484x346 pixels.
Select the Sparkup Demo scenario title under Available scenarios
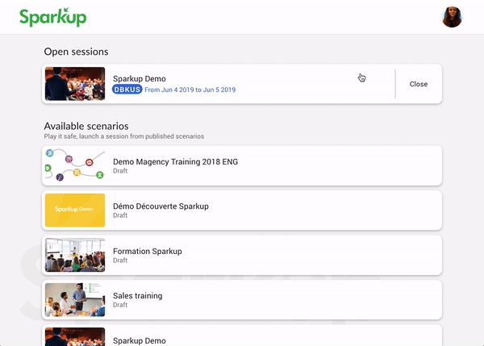(140, 340)
